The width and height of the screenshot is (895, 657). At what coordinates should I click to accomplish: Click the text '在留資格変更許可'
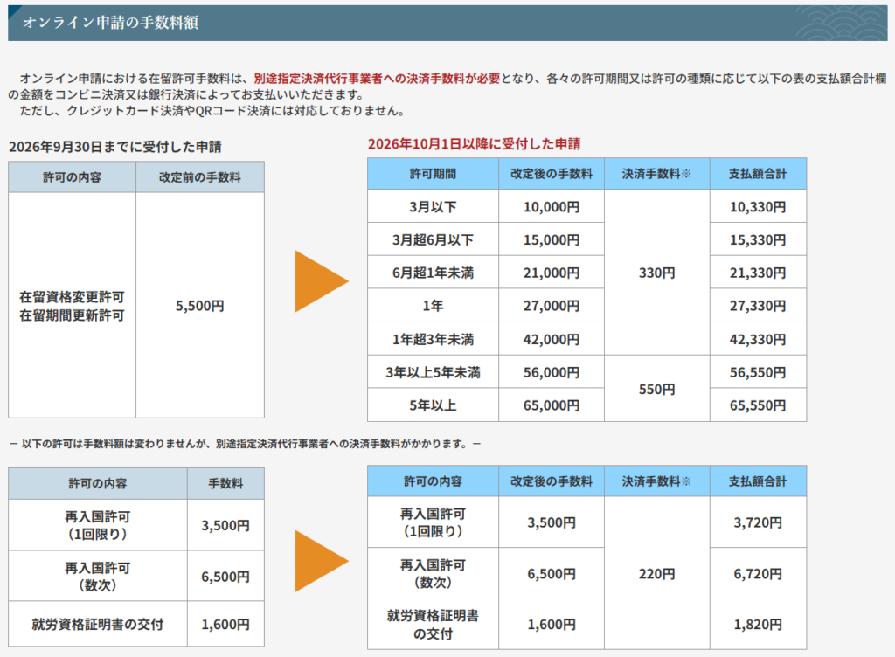coord(72,297)
